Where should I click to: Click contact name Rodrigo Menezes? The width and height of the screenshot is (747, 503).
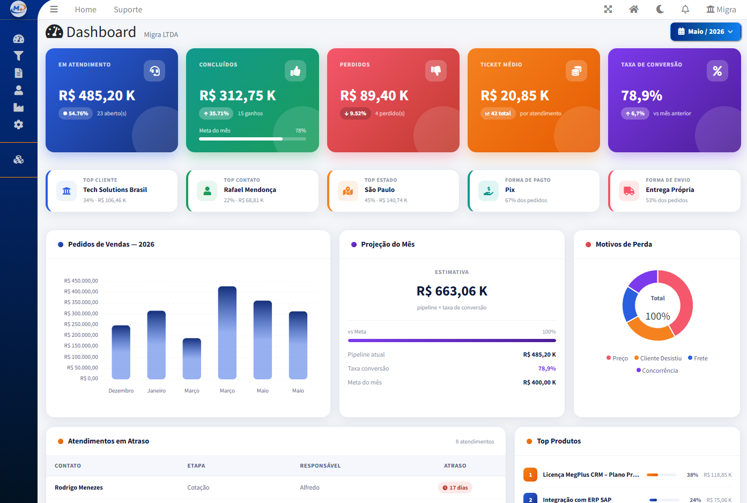[x=79, y=487]
